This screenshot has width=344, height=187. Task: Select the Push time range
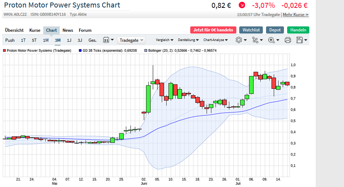point(10,40)
